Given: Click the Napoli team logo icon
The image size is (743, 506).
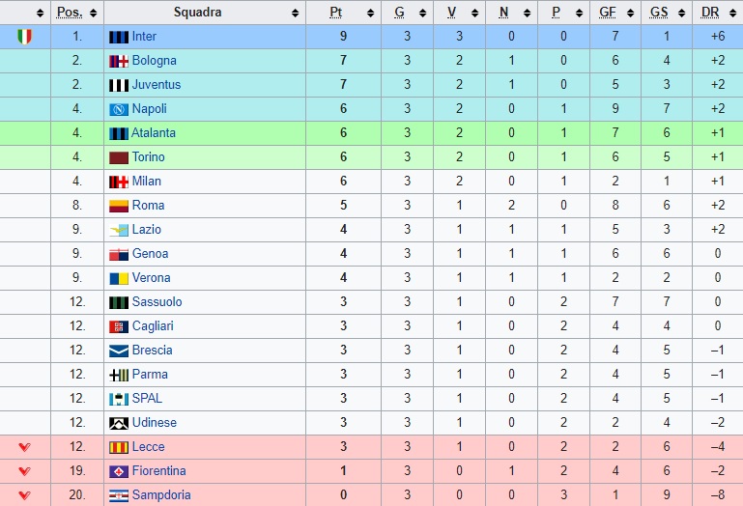Looking at the screenshot, I should click(119, 109).
